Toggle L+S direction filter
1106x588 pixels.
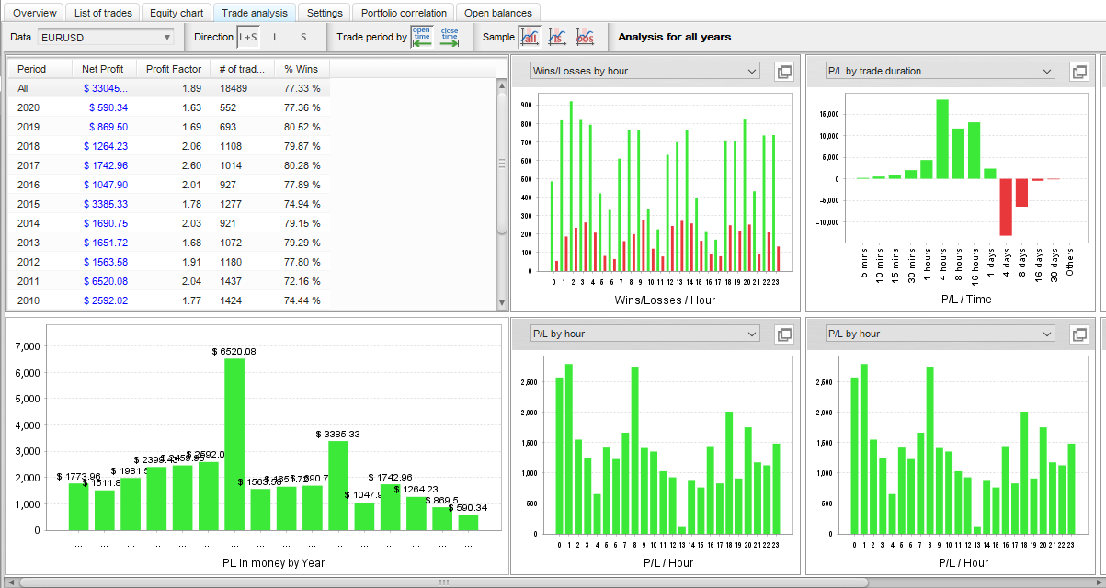pos(248,37)
